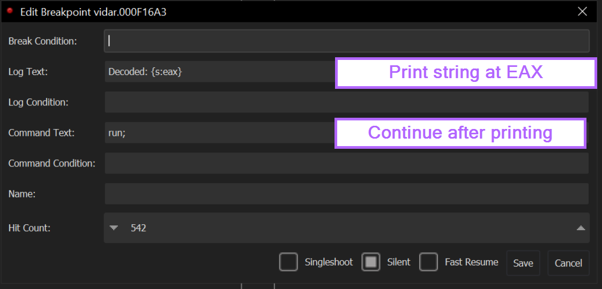Screen dimensions: 602x289
Task: Click the Command Condition: label
Action: click(52, 164)
